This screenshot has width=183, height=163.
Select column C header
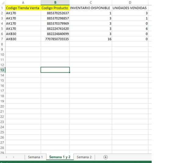click(x=91, y=2)
